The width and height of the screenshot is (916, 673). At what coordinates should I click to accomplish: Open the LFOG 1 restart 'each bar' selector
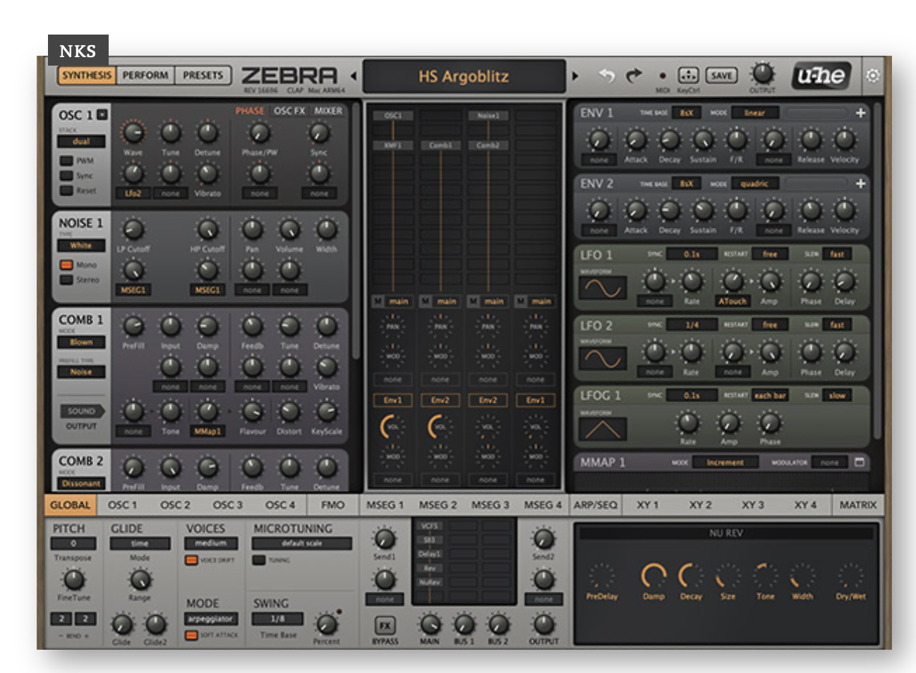(770, 395)
